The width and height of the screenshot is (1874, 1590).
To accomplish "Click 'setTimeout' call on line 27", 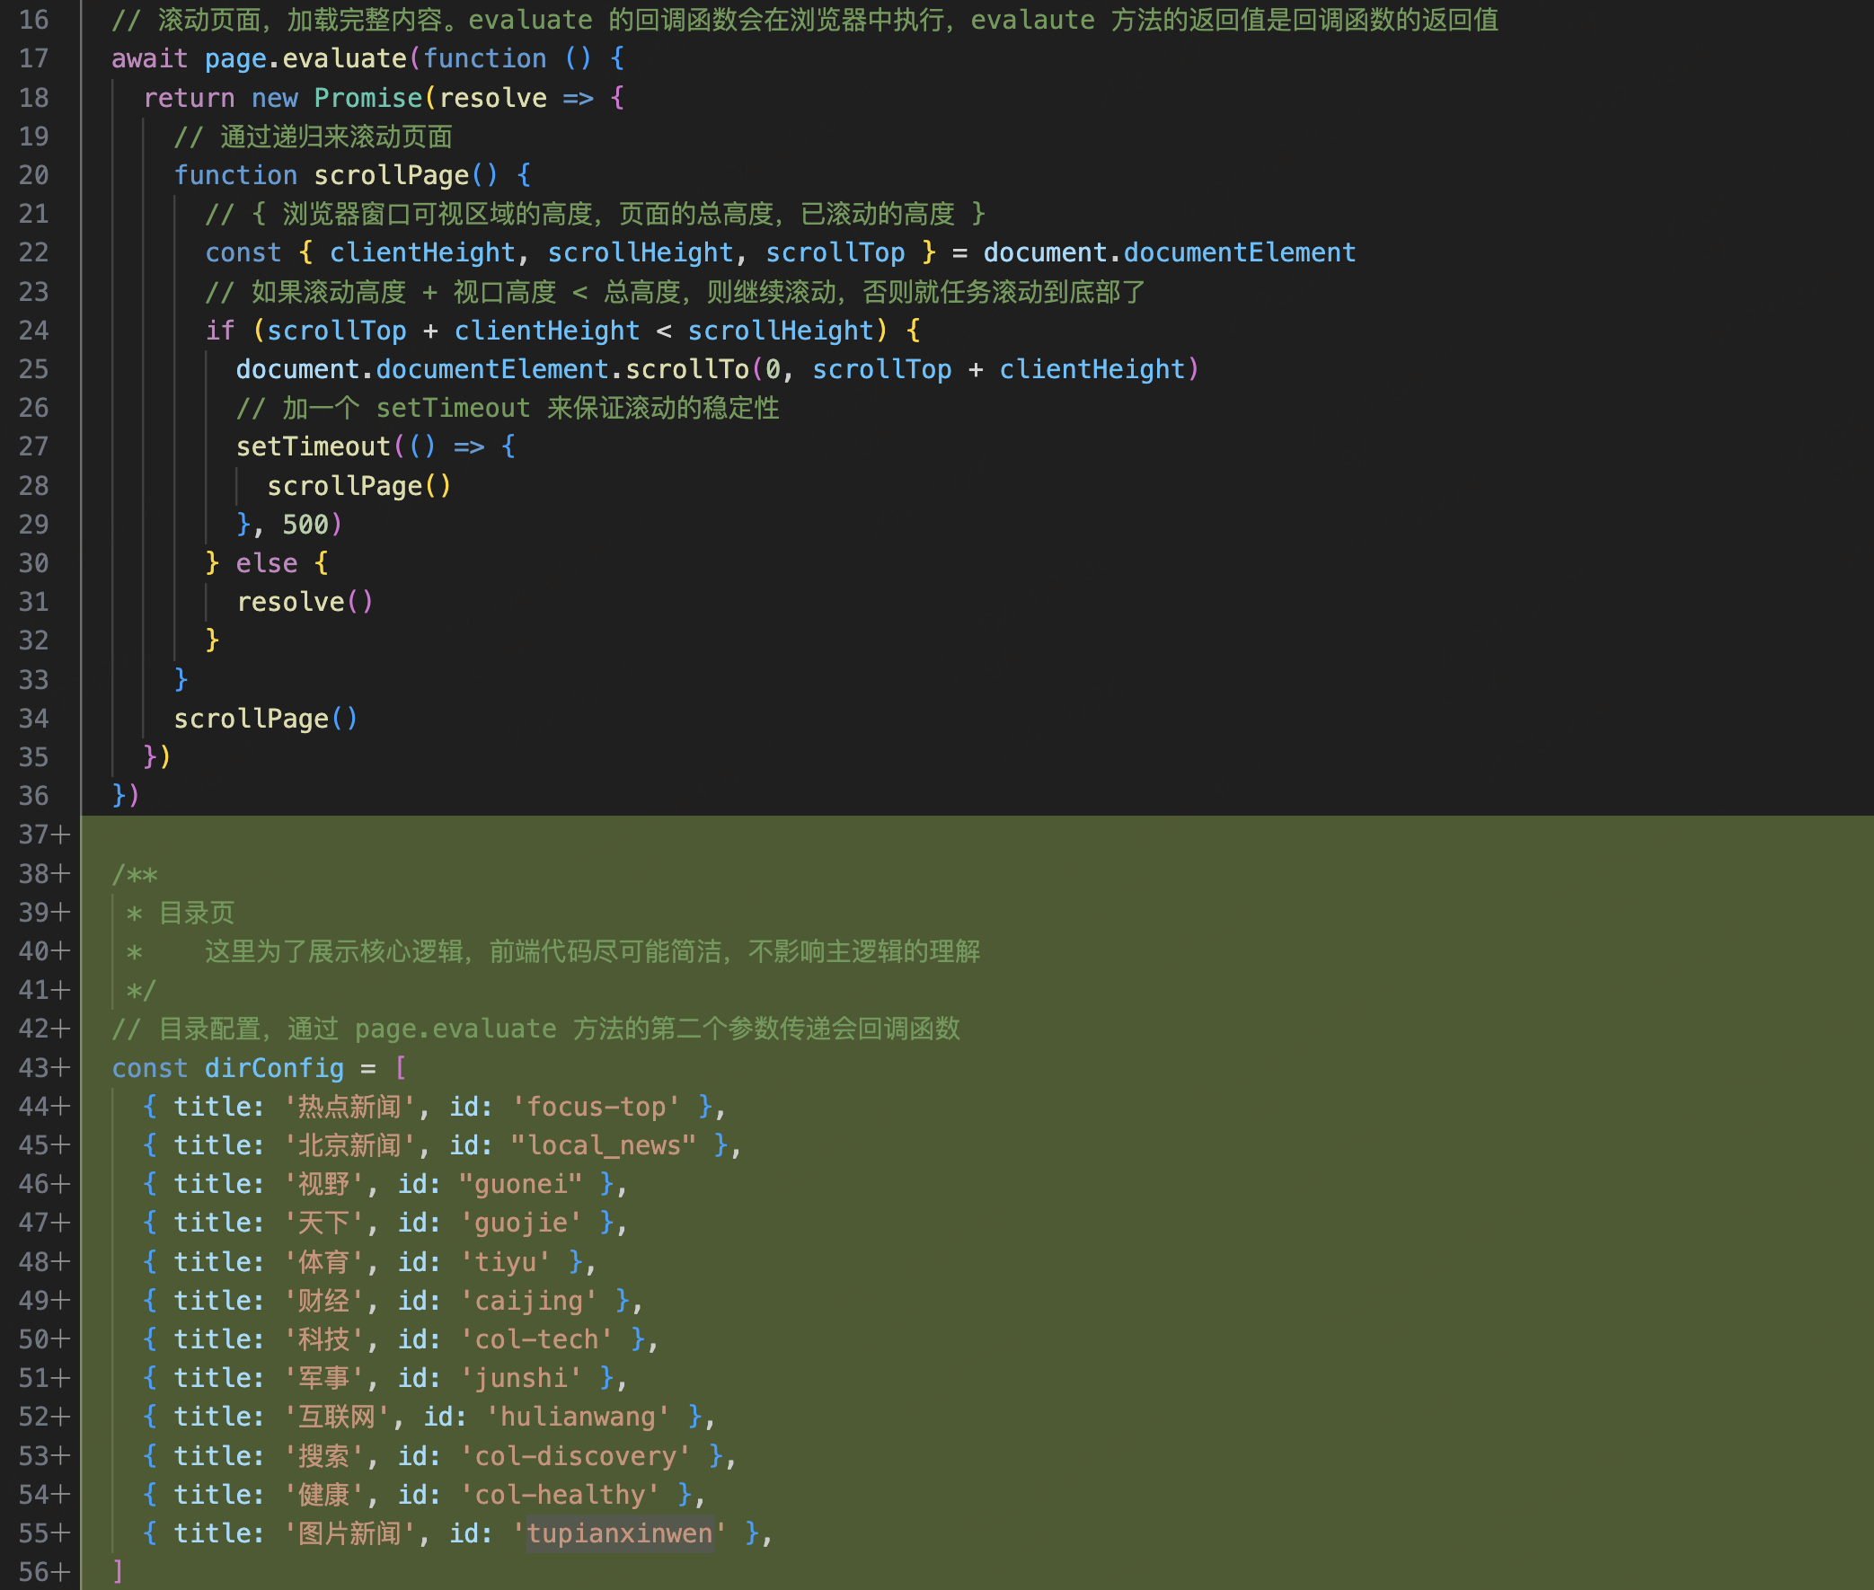I will point(313,447).
